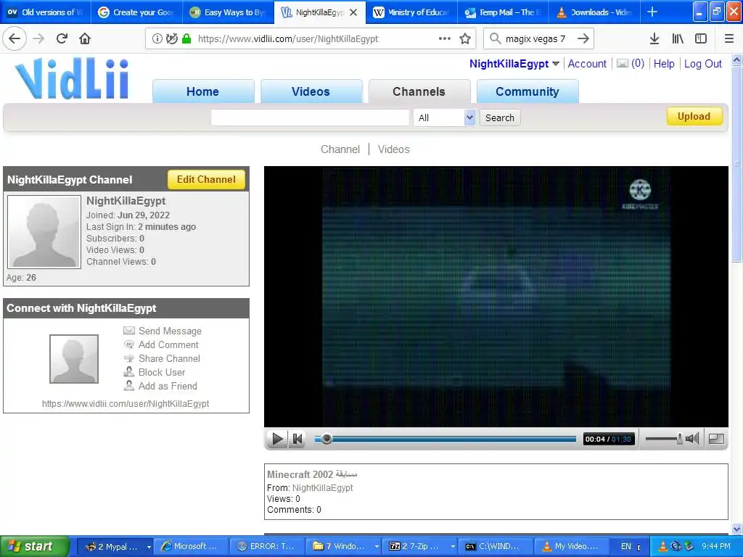Adjust the video volume slider
The height and width of the screenshot is (557, 743).
pyautogui.click(x=663, y=439)
